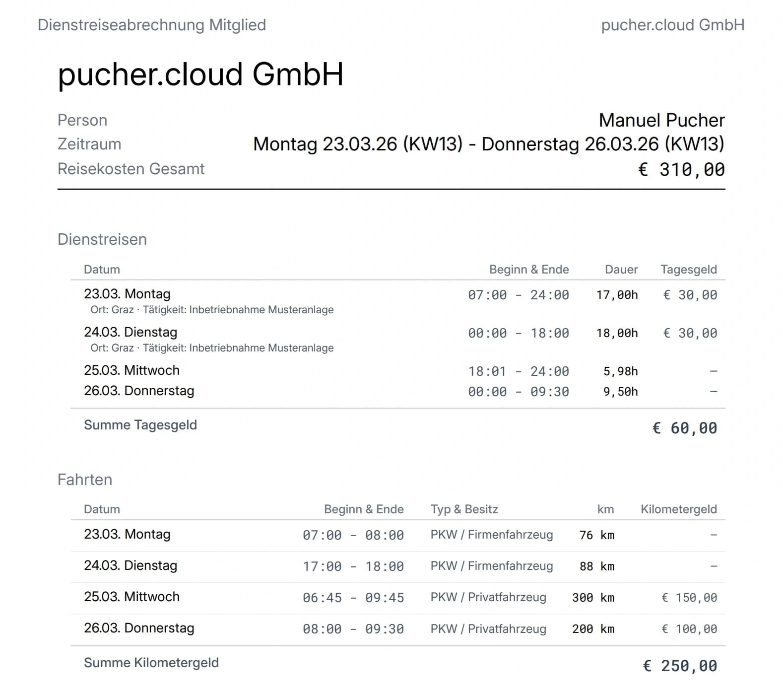Select the period 'Montag 23.03.26 (KW13) - Donnerstag 26.03.26 (KW13)'
The image size is (783, 694).
(489, 144)
